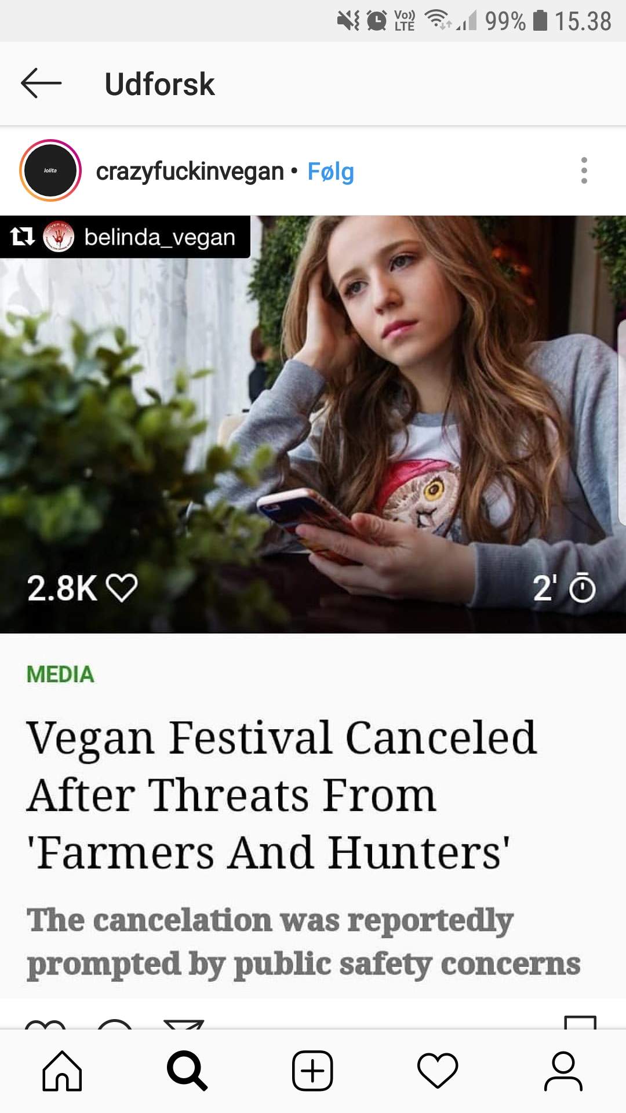Open the Profile tab
Image resolution: width=626 pixels, height=1113 pixels.
pyautogui.click(x=563, y=1071)
